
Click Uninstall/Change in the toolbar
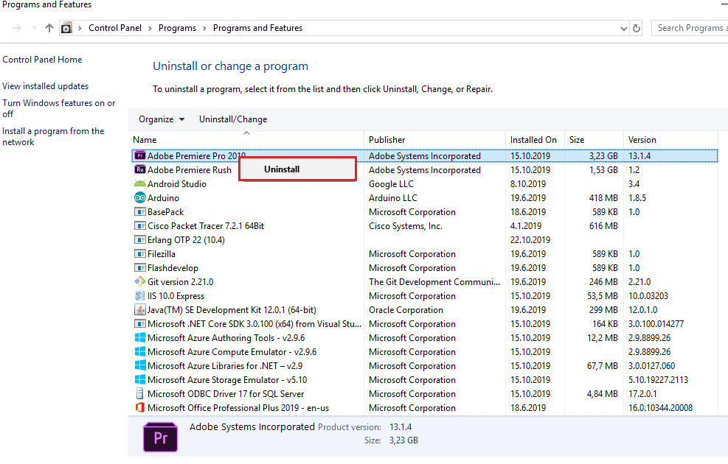tap(233, 119)
